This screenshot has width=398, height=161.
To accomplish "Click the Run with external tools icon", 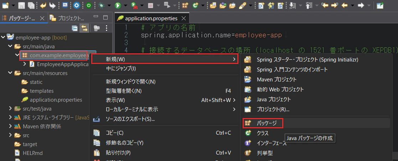I will point(134,5).
